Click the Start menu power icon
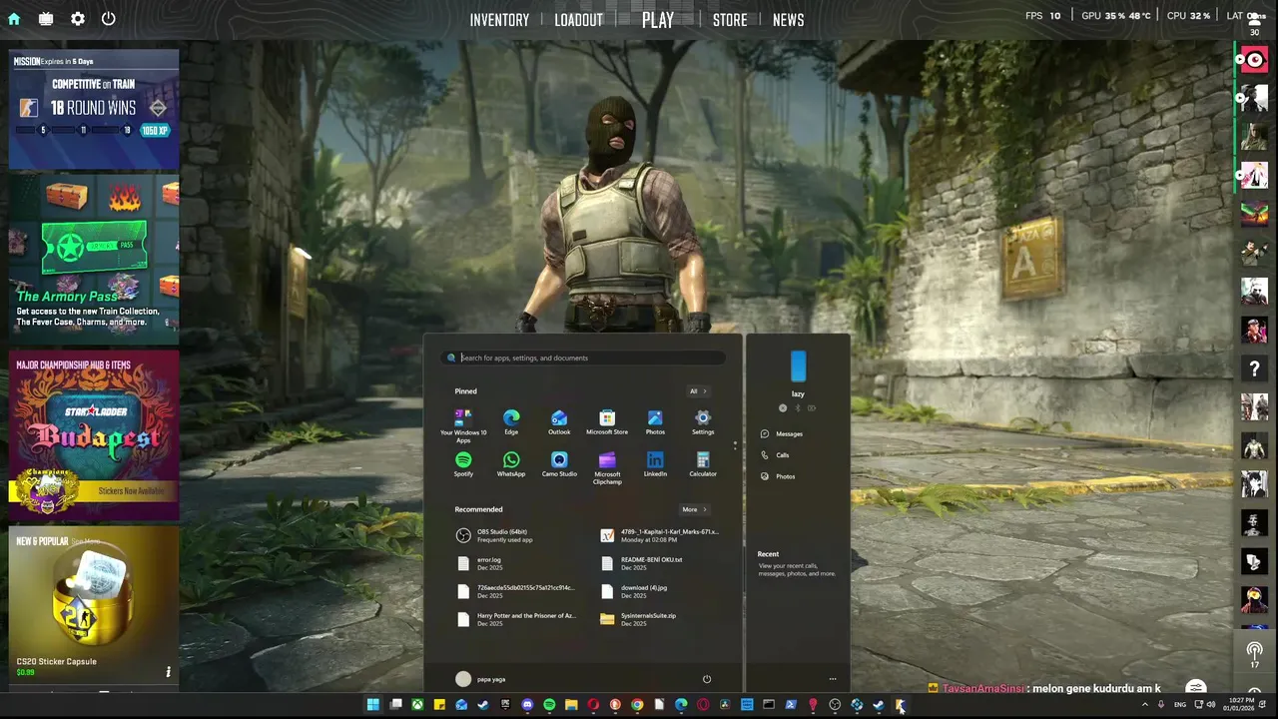 tap(706, 679)
